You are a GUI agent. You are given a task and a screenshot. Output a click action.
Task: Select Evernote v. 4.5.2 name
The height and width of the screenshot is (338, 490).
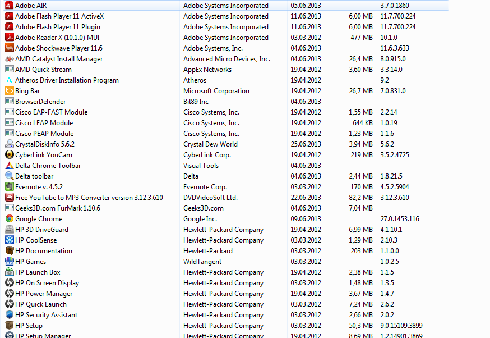39,187
